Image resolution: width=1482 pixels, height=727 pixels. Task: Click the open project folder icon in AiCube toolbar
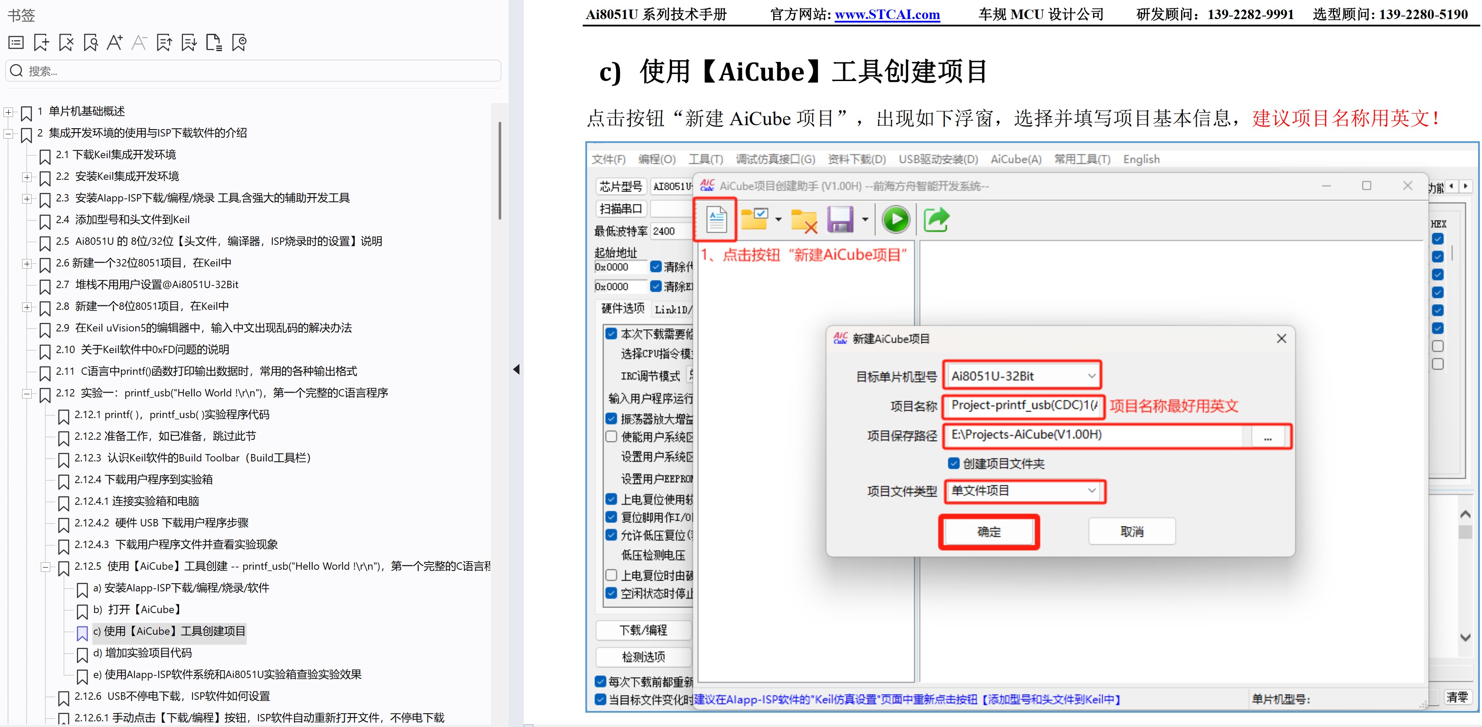coord(755,220)
